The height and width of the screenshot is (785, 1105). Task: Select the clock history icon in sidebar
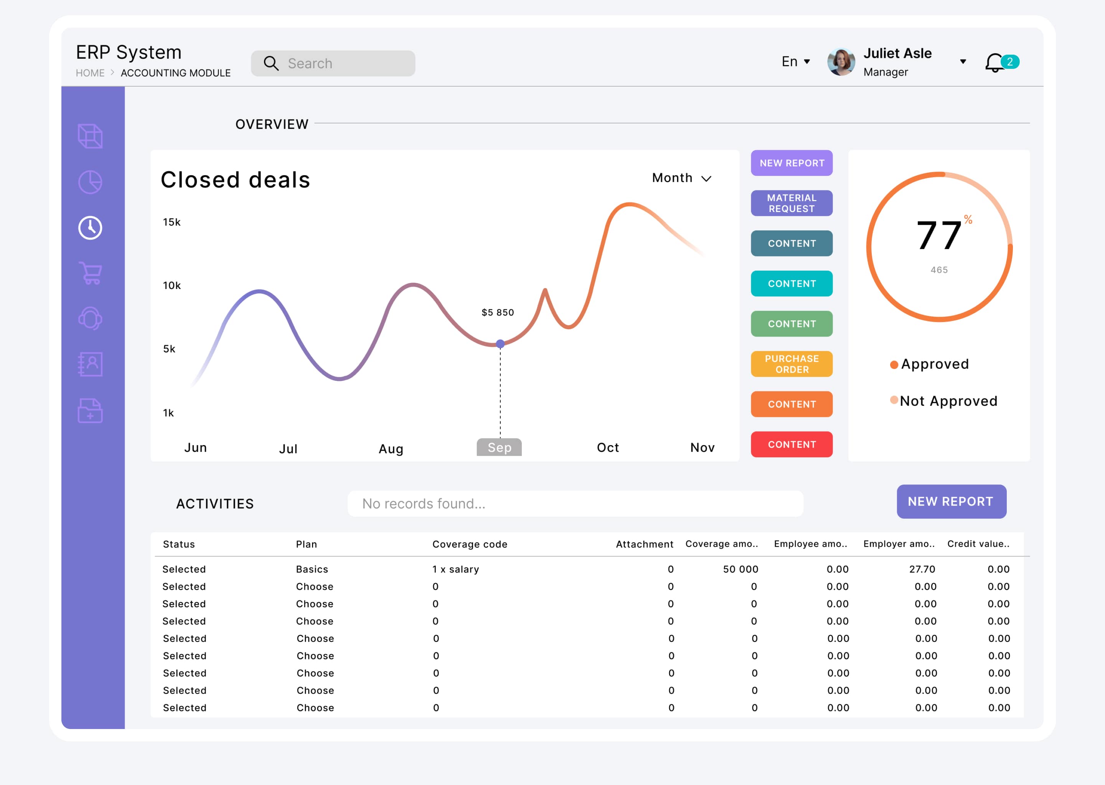90,228
